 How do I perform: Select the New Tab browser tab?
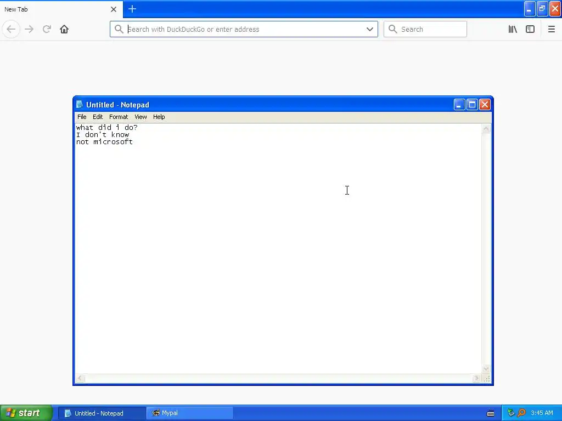[61, 9]
